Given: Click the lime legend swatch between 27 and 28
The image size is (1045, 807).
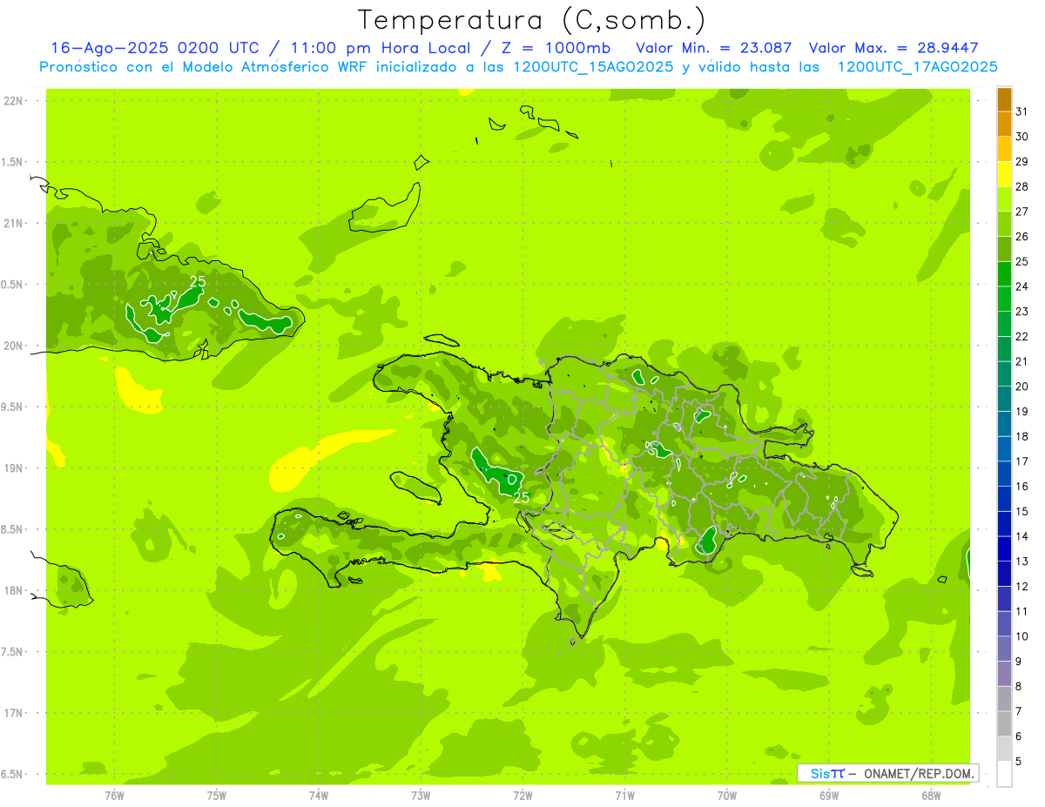Looking at the screenshot, I should tap(1004, 199).
